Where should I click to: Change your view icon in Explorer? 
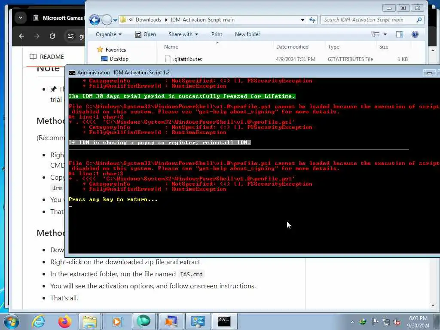pyautogui.click(x=376, y=34)
